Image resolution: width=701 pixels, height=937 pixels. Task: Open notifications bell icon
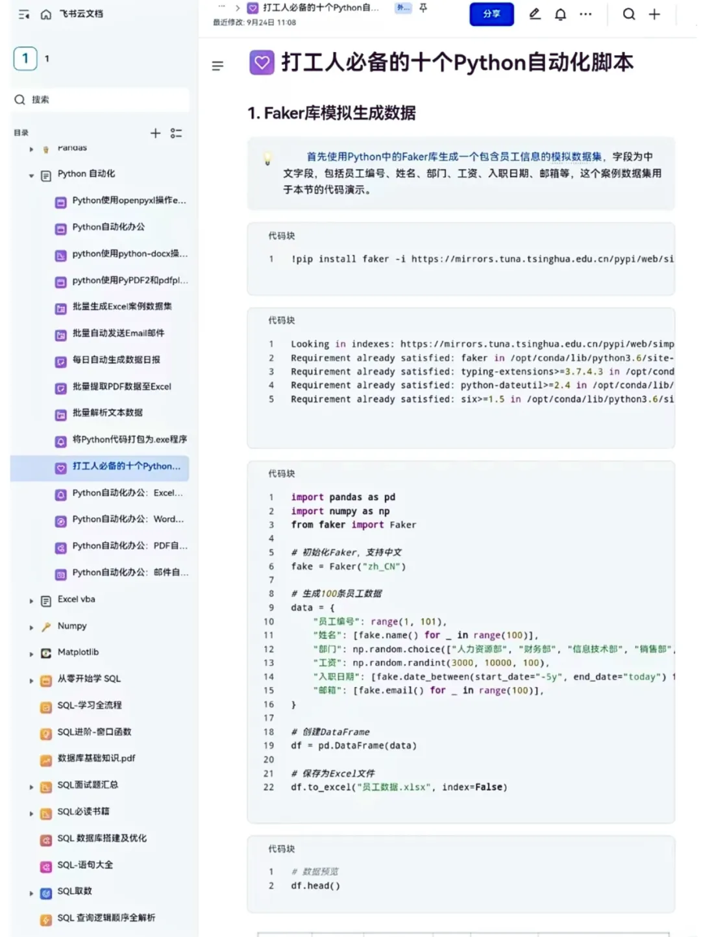[560, 14]
